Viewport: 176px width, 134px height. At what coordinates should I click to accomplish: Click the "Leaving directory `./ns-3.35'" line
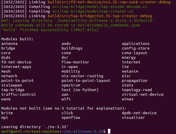(35, 127)
